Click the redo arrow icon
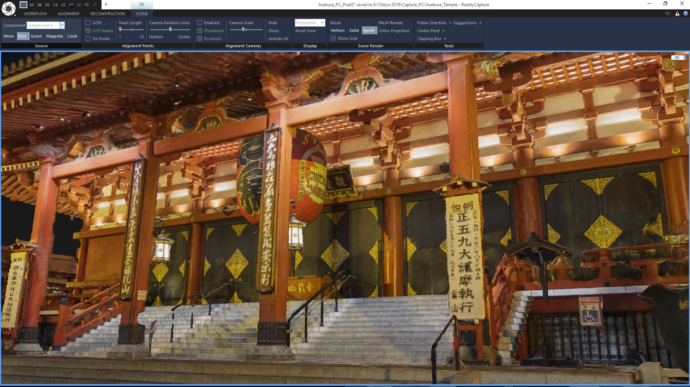Viewport: 690px width, 387px height. [x=95, y=5]
